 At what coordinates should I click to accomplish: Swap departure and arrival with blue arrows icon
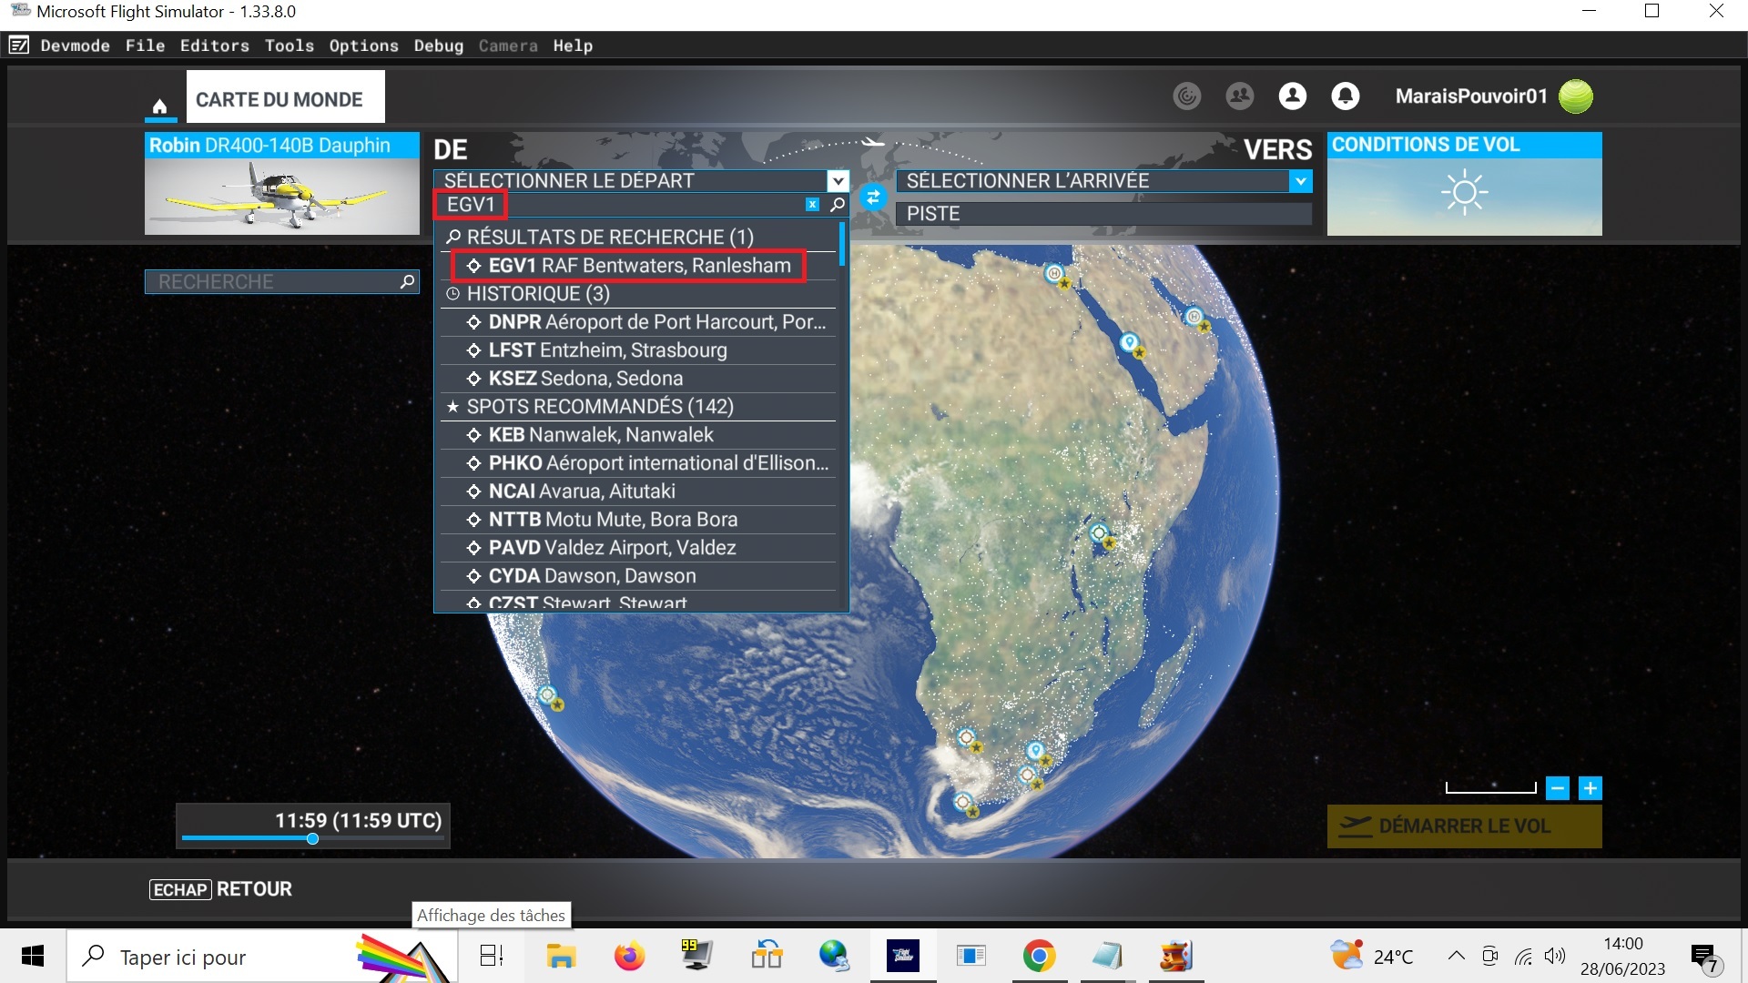[x=872, y=197]
